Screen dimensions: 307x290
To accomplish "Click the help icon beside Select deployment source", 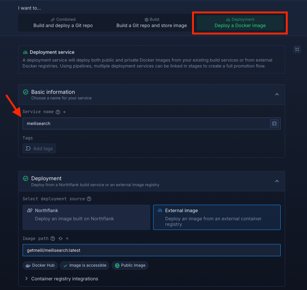I will click(x=89, y=199).
